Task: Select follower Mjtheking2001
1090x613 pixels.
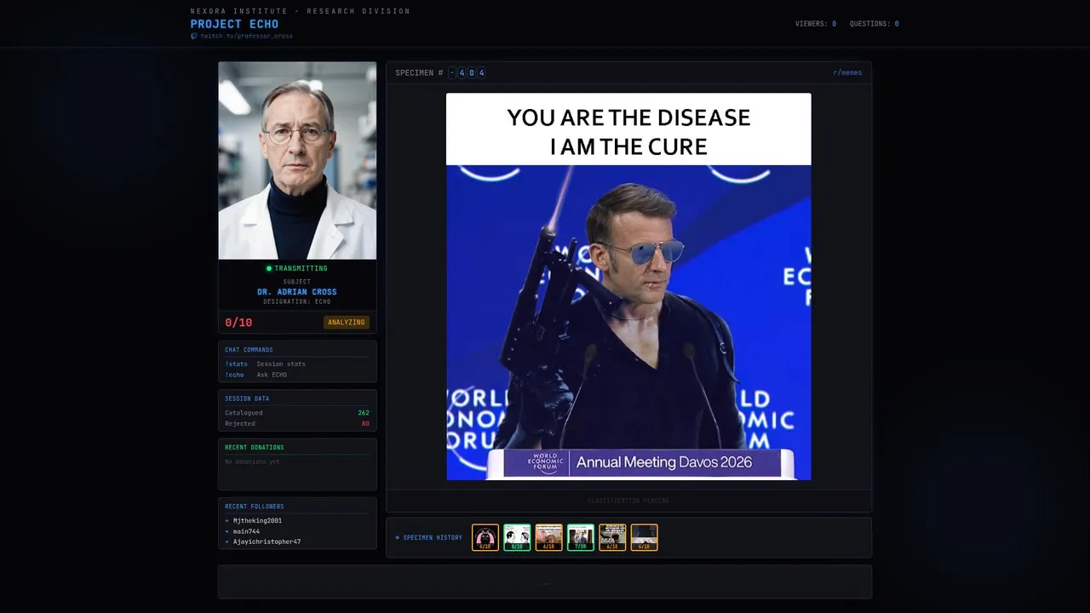Action: click(257, 520)
